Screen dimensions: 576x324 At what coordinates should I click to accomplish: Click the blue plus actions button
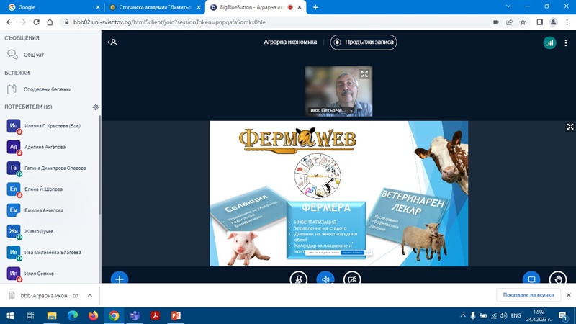(x=120, y=279)
